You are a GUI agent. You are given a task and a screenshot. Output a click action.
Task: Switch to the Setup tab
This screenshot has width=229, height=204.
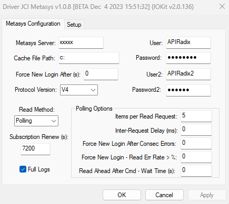74,25
